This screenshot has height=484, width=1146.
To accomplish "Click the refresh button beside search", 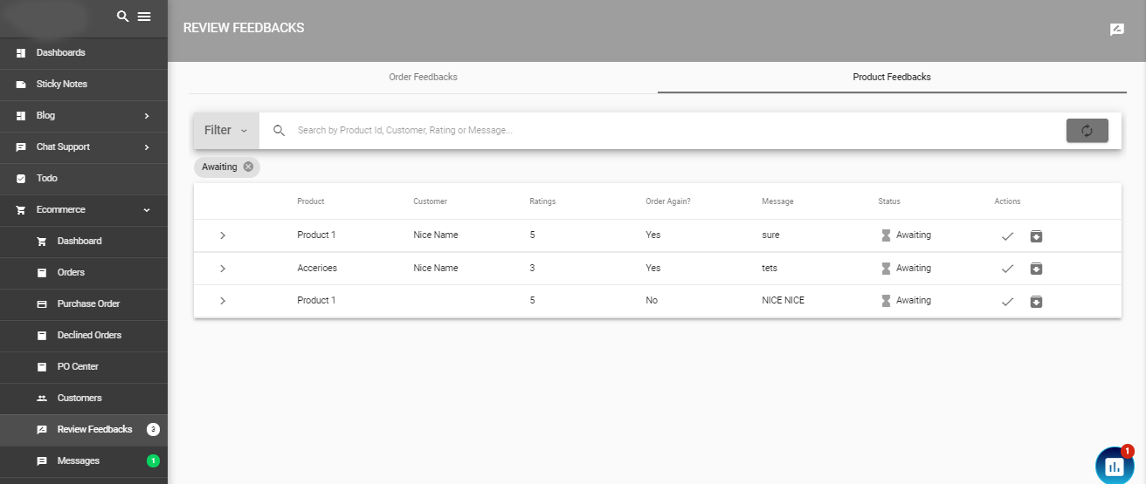I will [x=1087, y=131].
